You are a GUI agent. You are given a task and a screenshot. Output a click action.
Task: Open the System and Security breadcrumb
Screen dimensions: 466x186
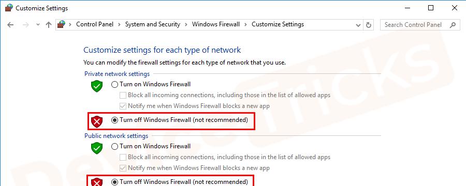[x=152, y=24]
